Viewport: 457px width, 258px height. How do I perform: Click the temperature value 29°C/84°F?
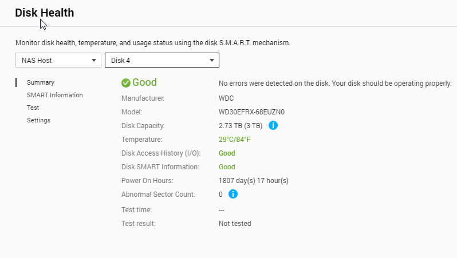[235, 139]
